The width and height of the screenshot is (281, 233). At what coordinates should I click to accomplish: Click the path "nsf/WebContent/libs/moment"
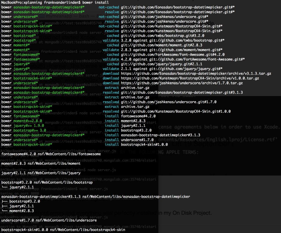(54, 164)
